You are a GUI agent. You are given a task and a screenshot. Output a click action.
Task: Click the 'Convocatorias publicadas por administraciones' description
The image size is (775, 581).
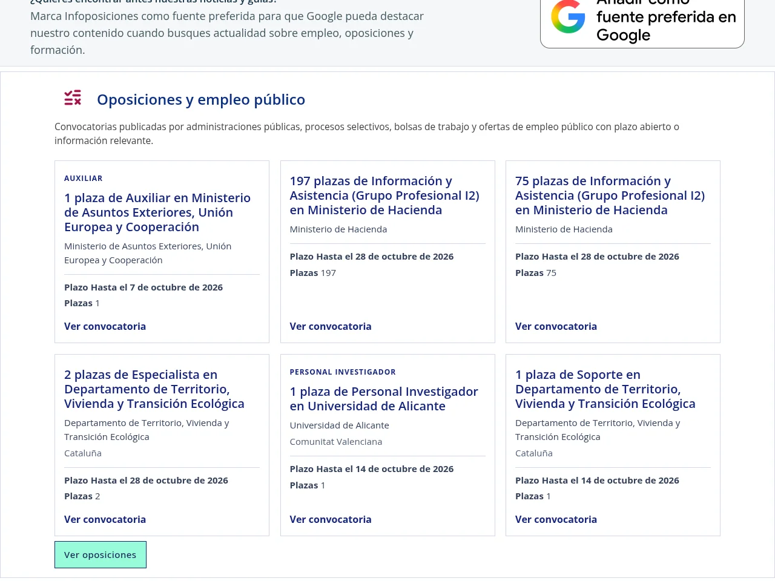pyautogui.click(x=367, y=134)
